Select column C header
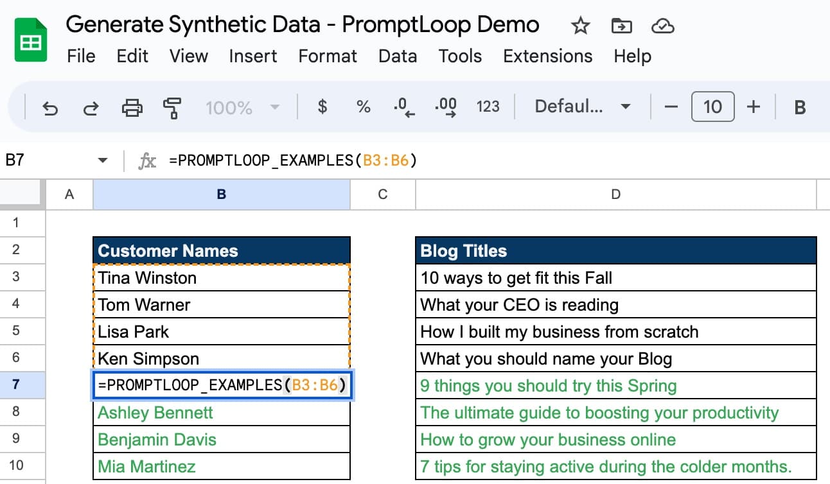This screenshot has height=484, width=830. 383,194
